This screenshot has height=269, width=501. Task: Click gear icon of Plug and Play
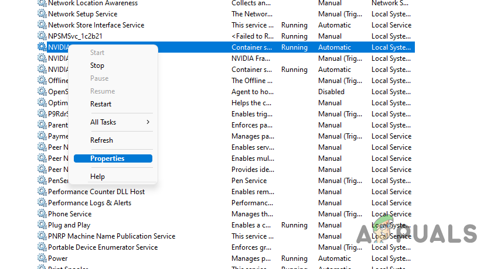pyautogui.click(x=42, y=225)
